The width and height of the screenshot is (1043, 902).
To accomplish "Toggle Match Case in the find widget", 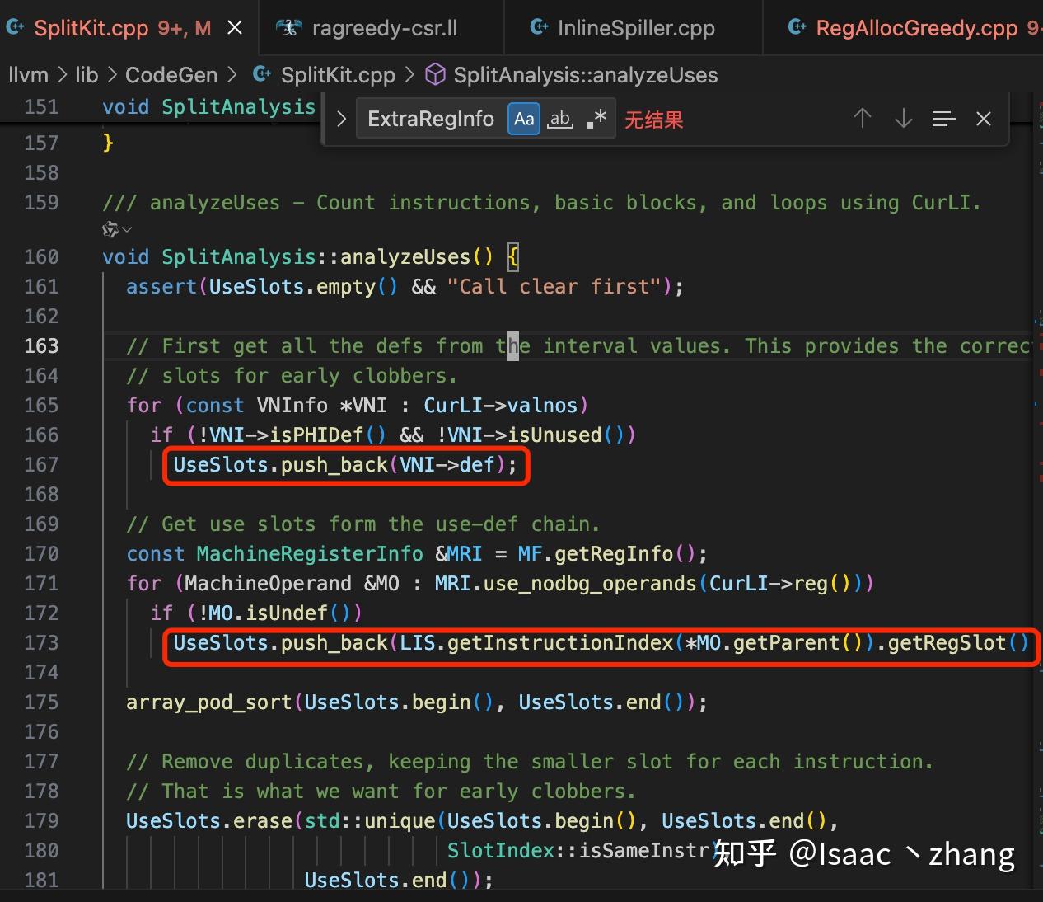I will click(x=523, y=119).
